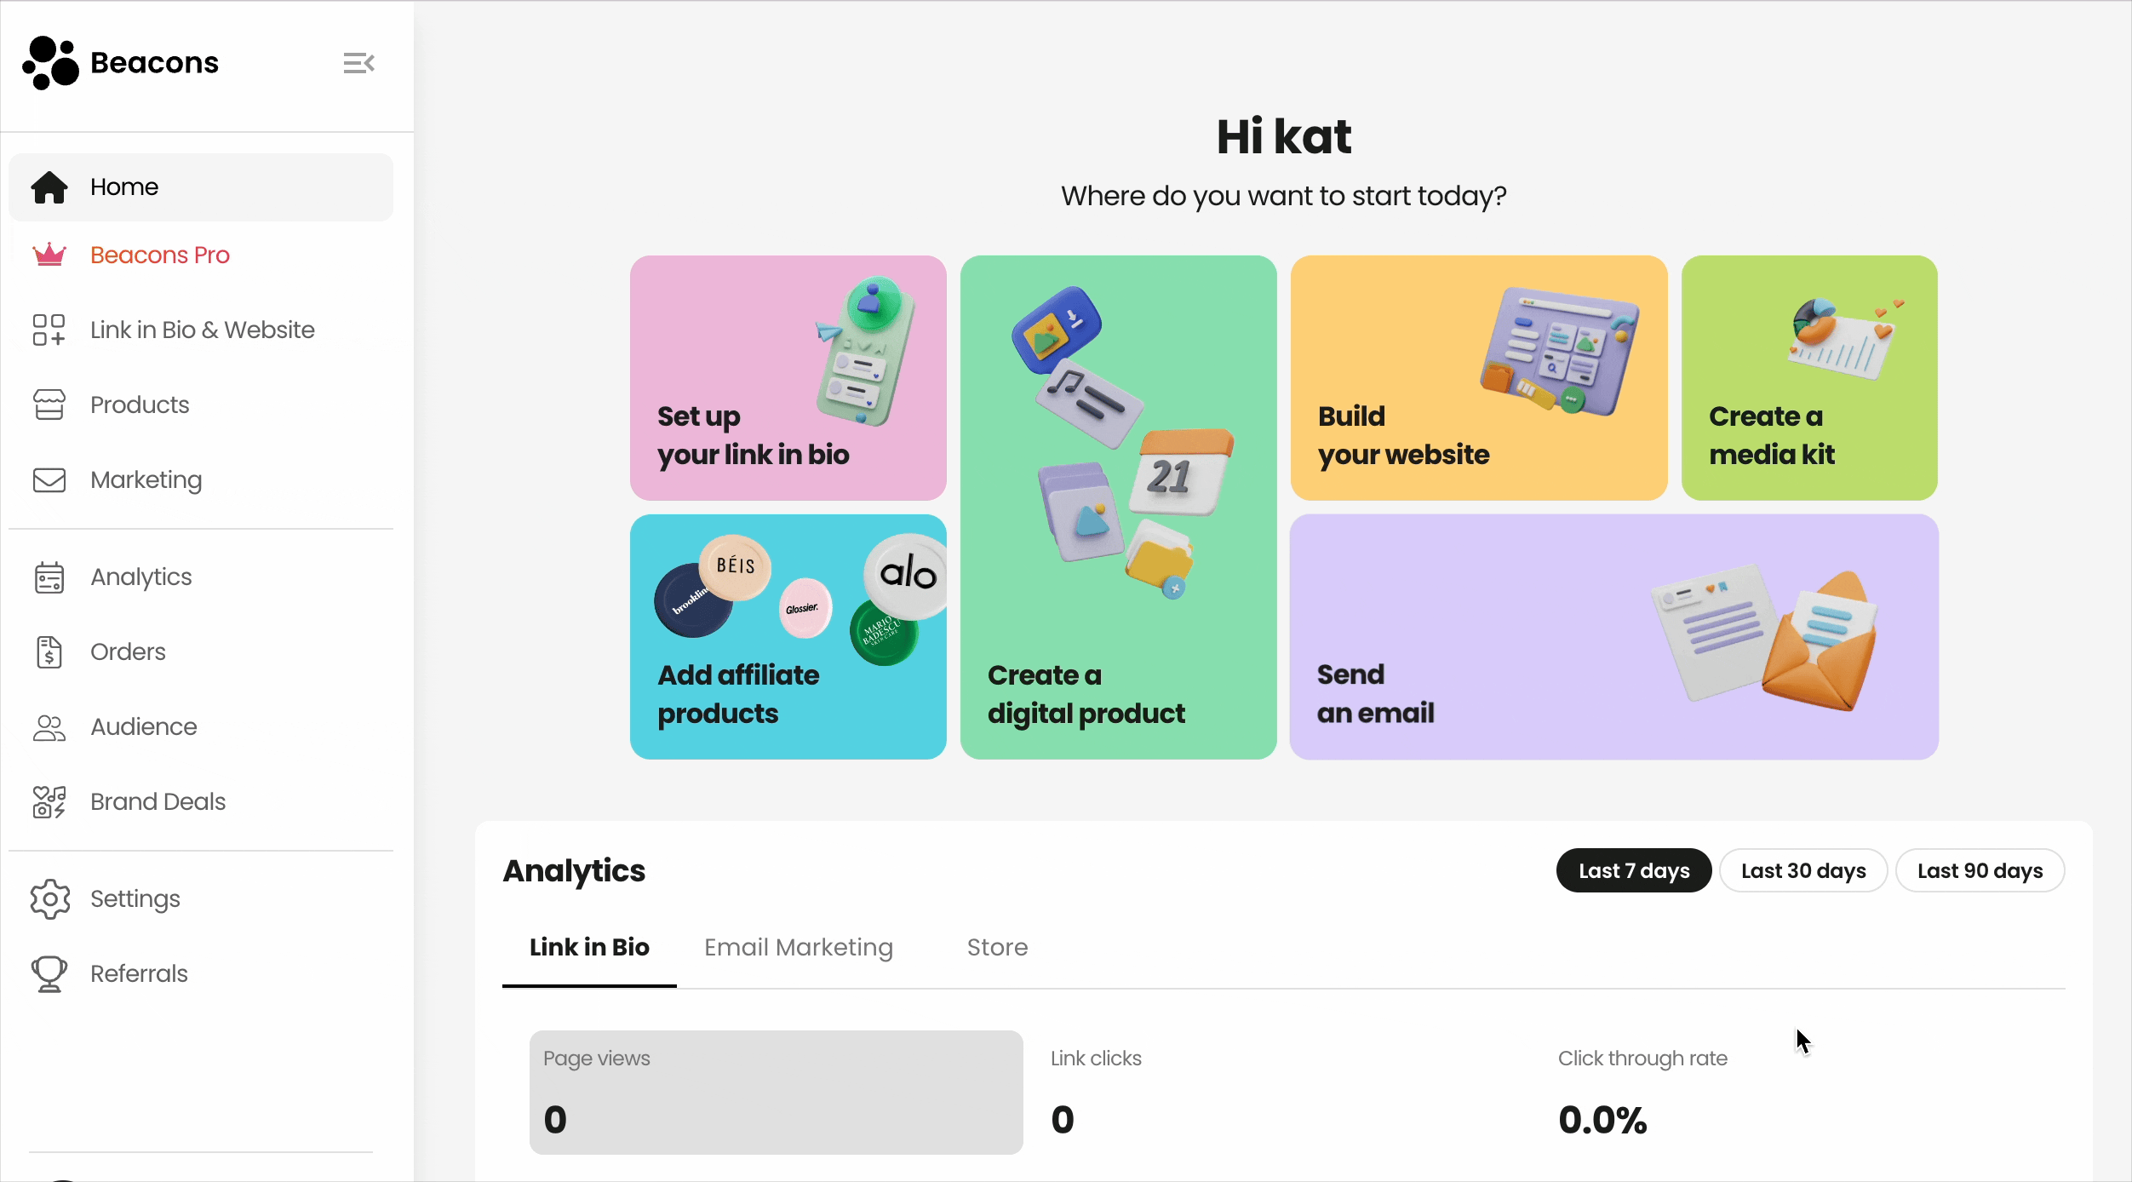Switch to the Store analytics tab

(997, 947)
